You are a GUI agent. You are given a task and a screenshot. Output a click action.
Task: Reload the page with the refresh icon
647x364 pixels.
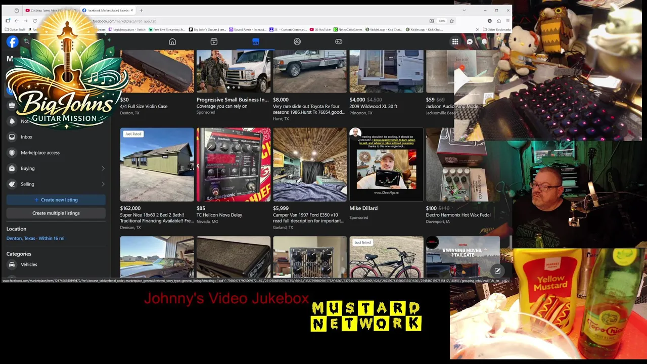[x=35, y=21]
